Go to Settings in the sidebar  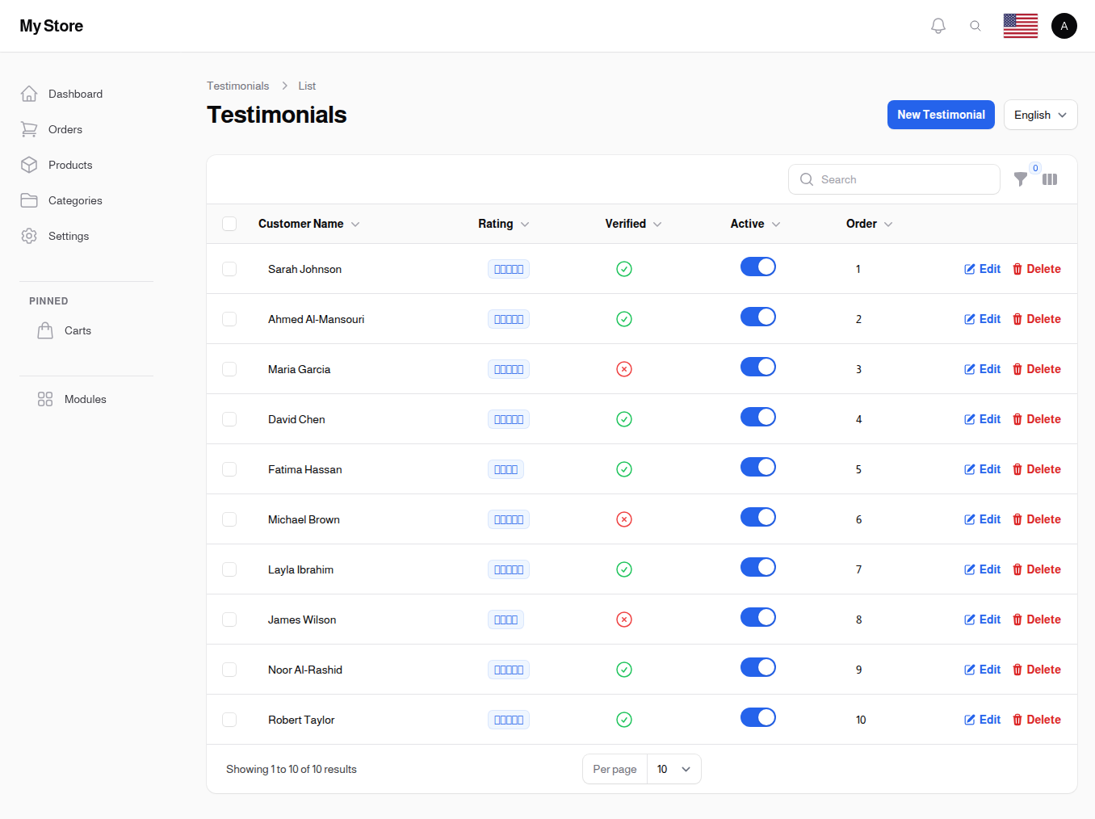68,236
